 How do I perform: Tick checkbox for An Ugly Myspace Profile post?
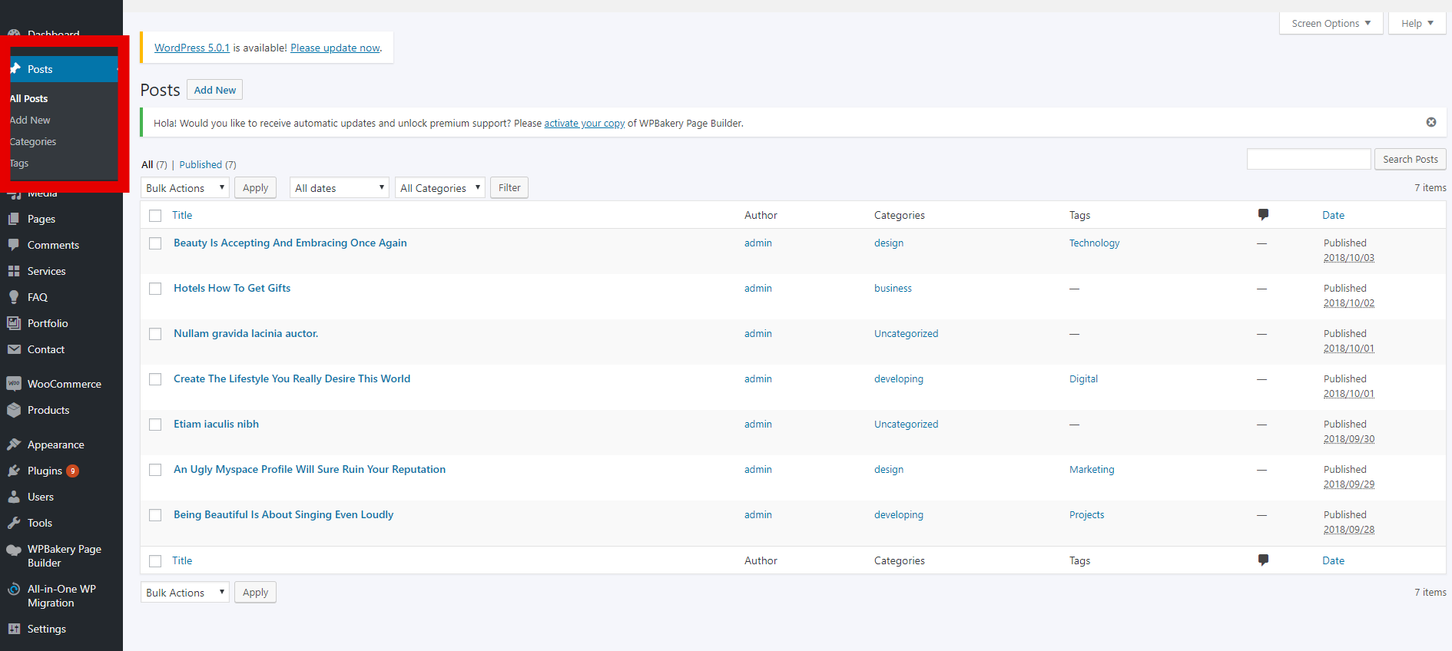click(x=155, y=470)
